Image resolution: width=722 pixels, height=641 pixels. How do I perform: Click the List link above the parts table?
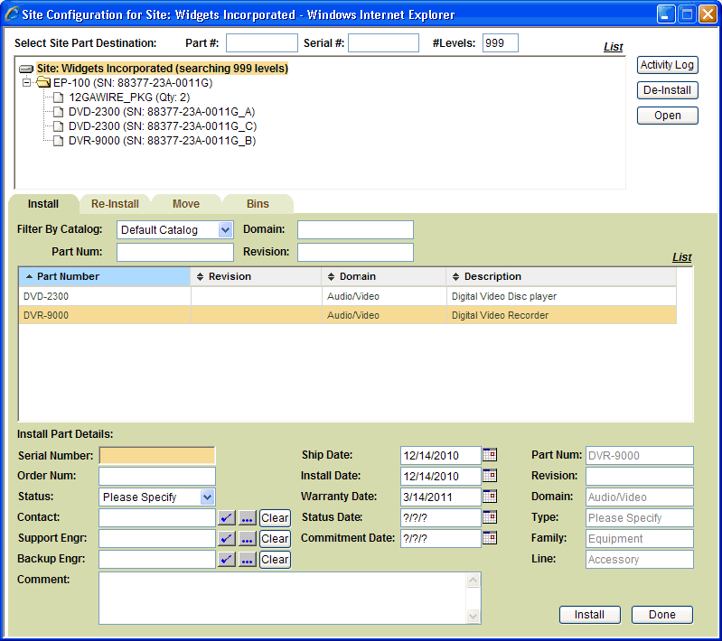click(x=682, y=257)
